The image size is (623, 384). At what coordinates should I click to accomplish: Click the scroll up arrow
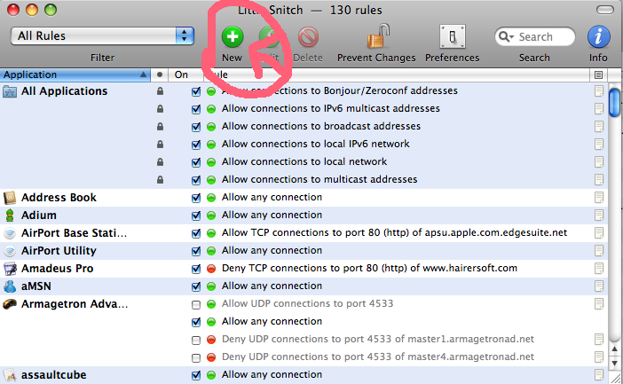(x=615, y=349)
